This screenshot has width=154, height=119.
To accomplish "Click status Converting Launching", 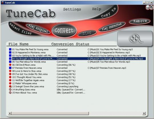I will [68, 86].
